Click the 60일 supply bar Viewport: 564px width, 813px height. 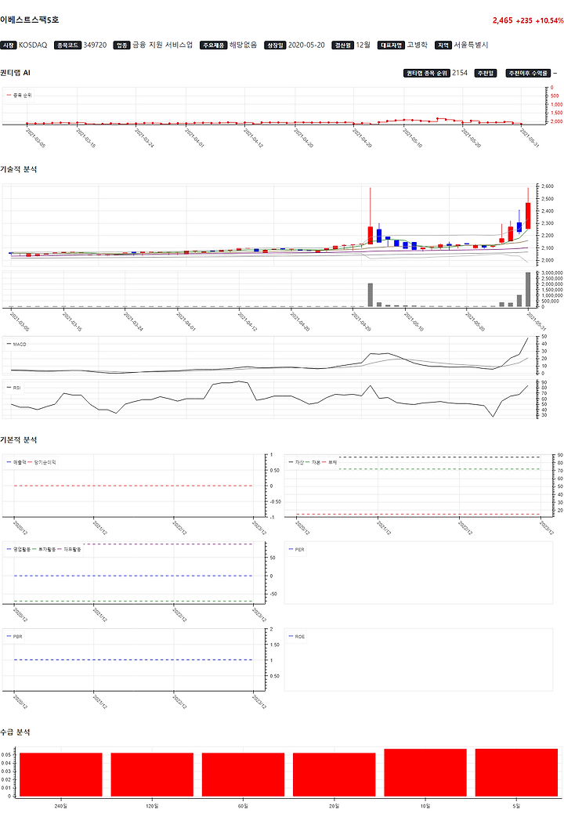tap(243, 775)
